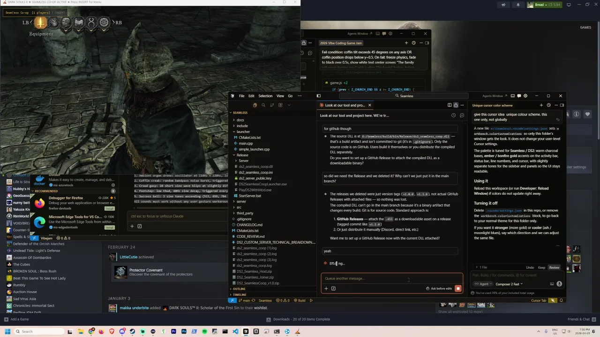Open notifications bell in Cursor status bar

(x=561, y=300)
